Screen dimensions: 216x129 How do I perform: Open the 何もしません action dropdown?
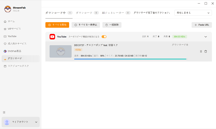[193, 13]
